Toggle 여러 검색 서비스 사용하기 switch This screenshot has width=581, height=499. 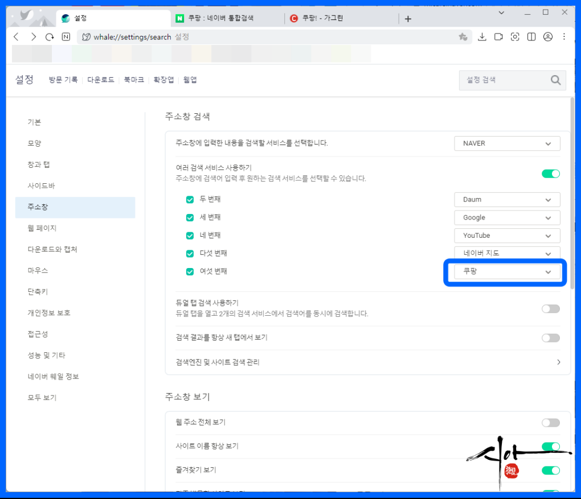551,174
